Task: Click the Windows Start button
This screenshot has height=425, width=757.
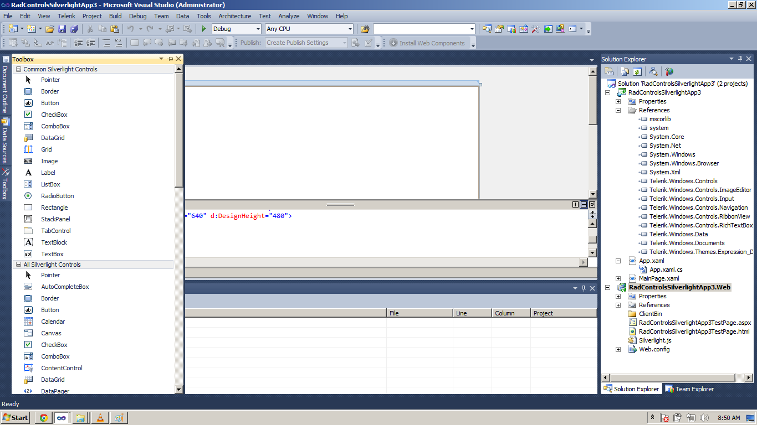Action: click(16, 418)
